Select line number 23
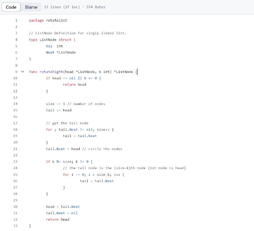 pos(15,162)
